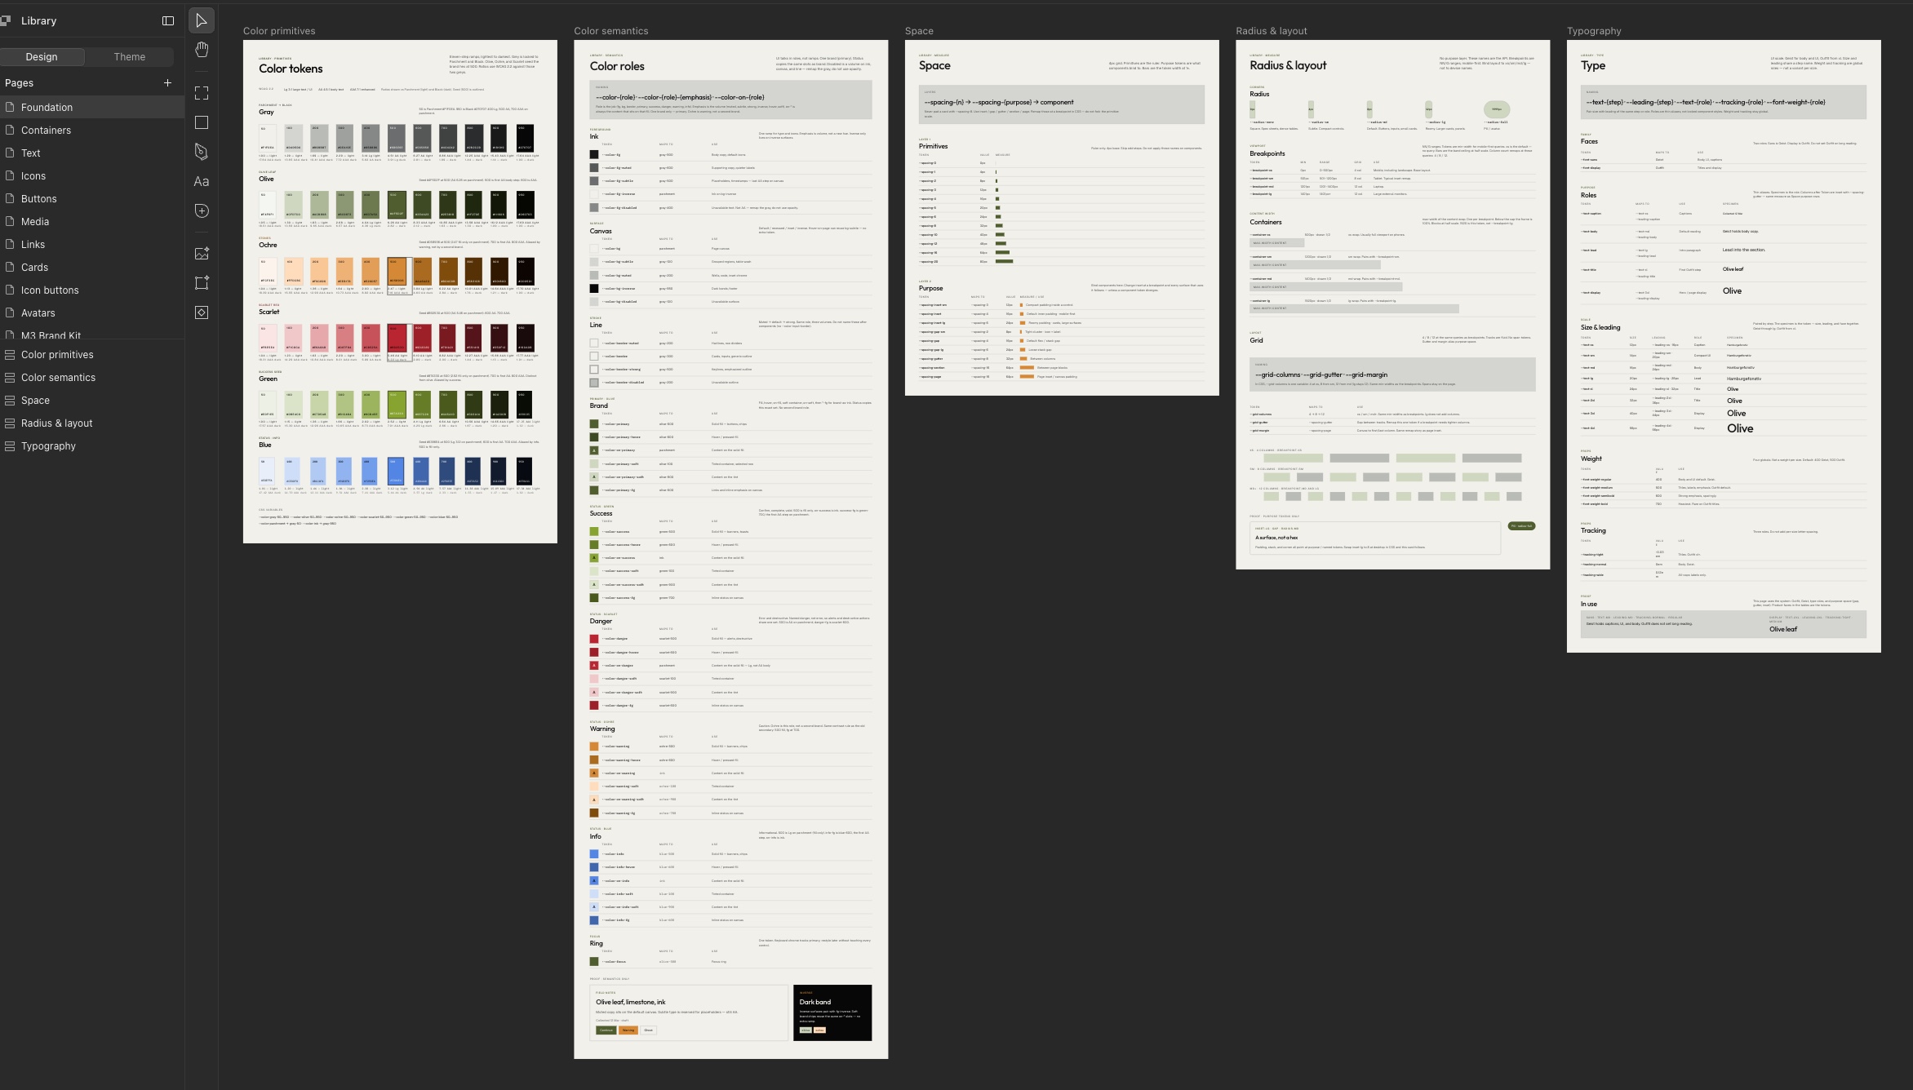Toggle the sidebar panel collapse icon
This screenshot has width=1913, height=1090.
pos(168,20)
